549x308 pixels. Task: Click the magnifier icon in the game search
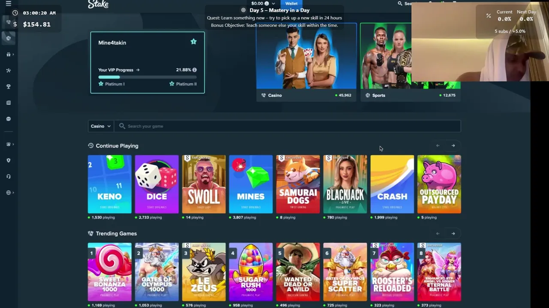click(122, 126)
